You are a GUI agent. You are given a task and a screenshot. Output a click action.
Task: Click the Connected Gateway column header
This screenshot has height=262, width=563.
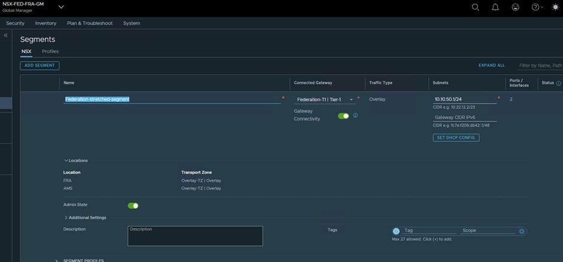click(313, 83)
